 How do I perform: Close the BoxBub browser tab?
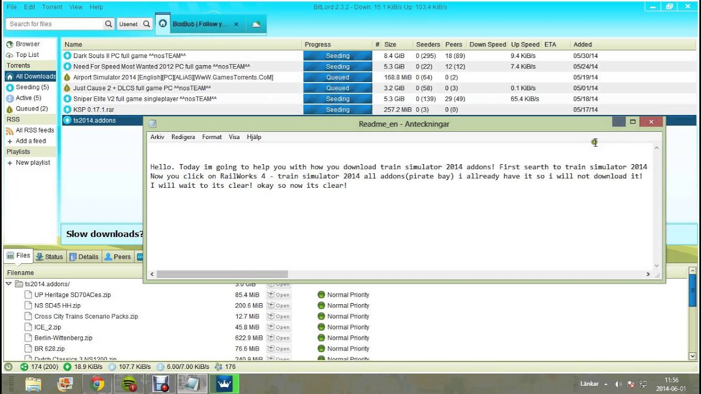[236, 24]
